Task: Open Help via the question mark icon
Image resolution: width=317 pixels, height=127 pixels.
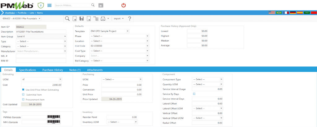Action: [x=129, y=19]
